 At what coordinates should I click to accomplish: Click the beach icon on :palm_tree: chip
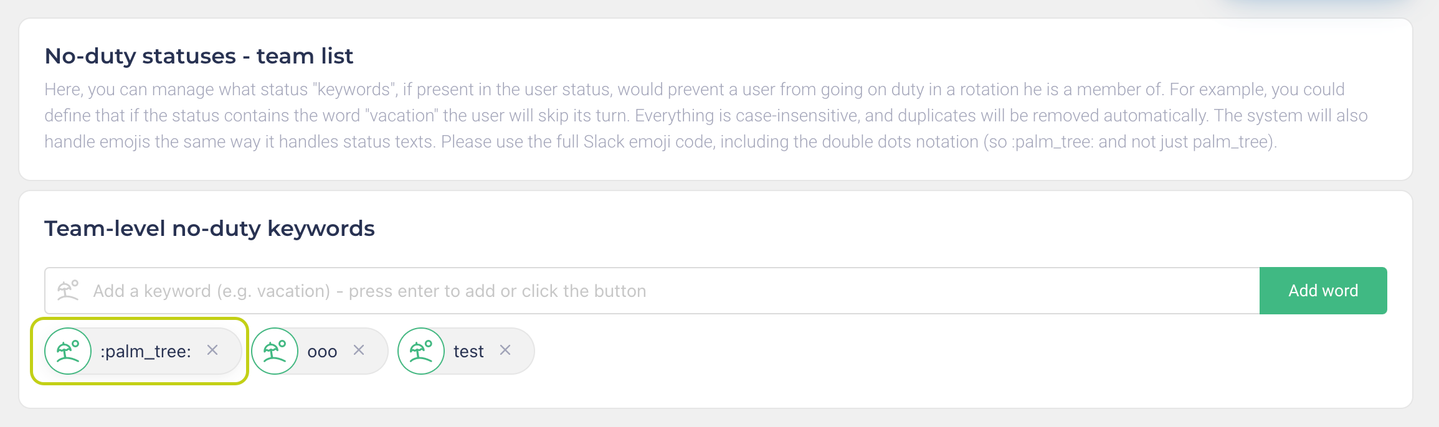[68, 351]
